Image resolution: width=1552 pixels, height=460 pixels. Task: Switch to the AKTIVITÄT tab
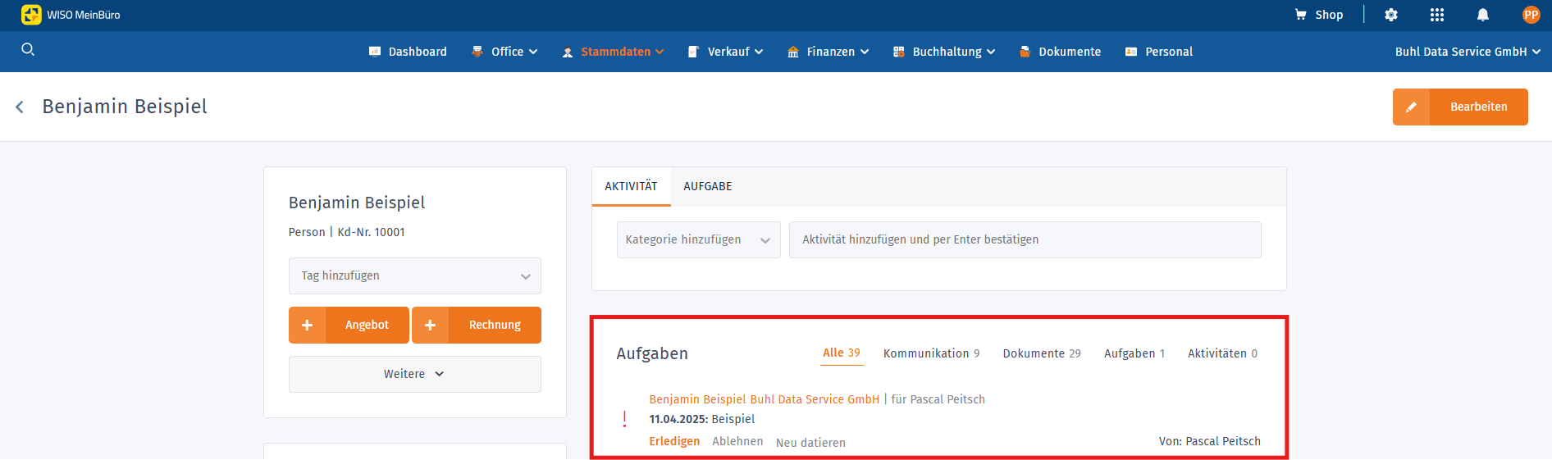click(631, 186)
